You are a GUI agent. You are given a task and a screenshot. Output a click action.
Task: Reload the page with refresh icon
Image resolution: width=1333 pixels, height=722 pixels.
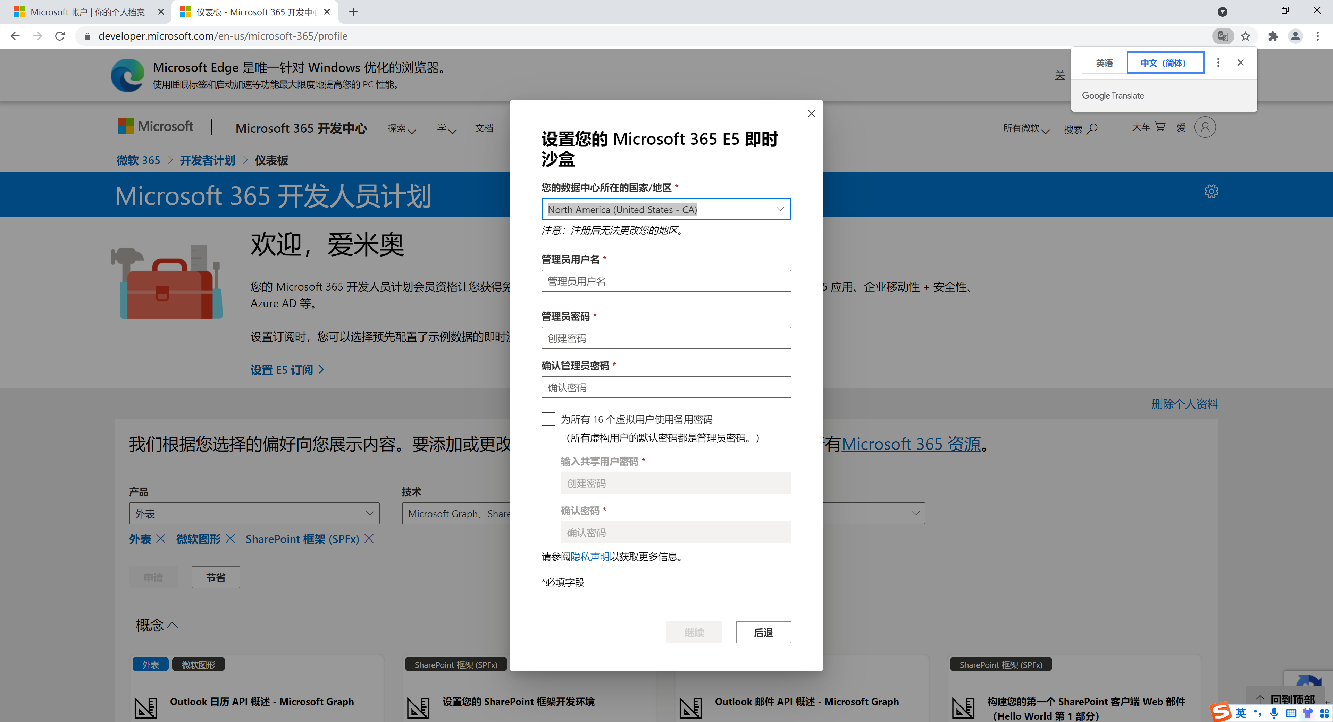point(60,36)
